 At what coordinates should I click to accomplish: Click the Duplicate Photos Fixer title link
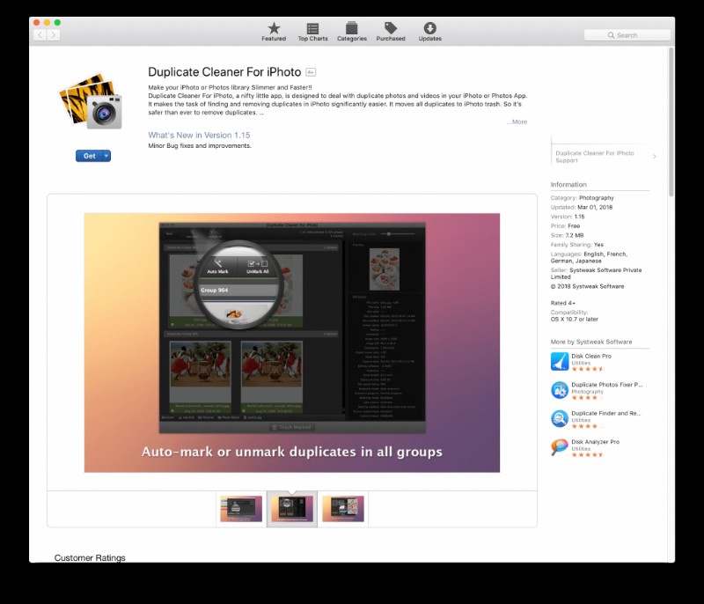607,385
